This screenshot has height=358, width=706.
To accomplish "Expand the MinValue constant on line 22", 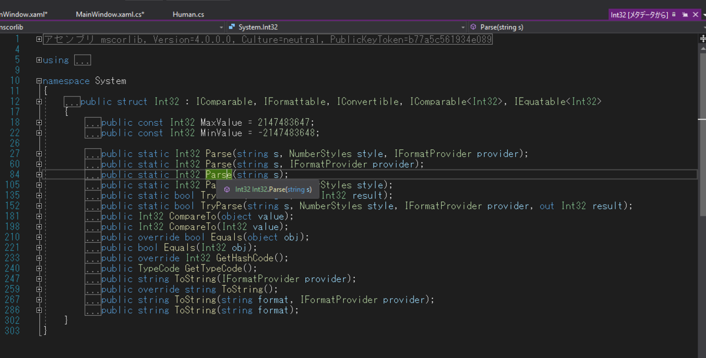I will [x=39, y=133].
